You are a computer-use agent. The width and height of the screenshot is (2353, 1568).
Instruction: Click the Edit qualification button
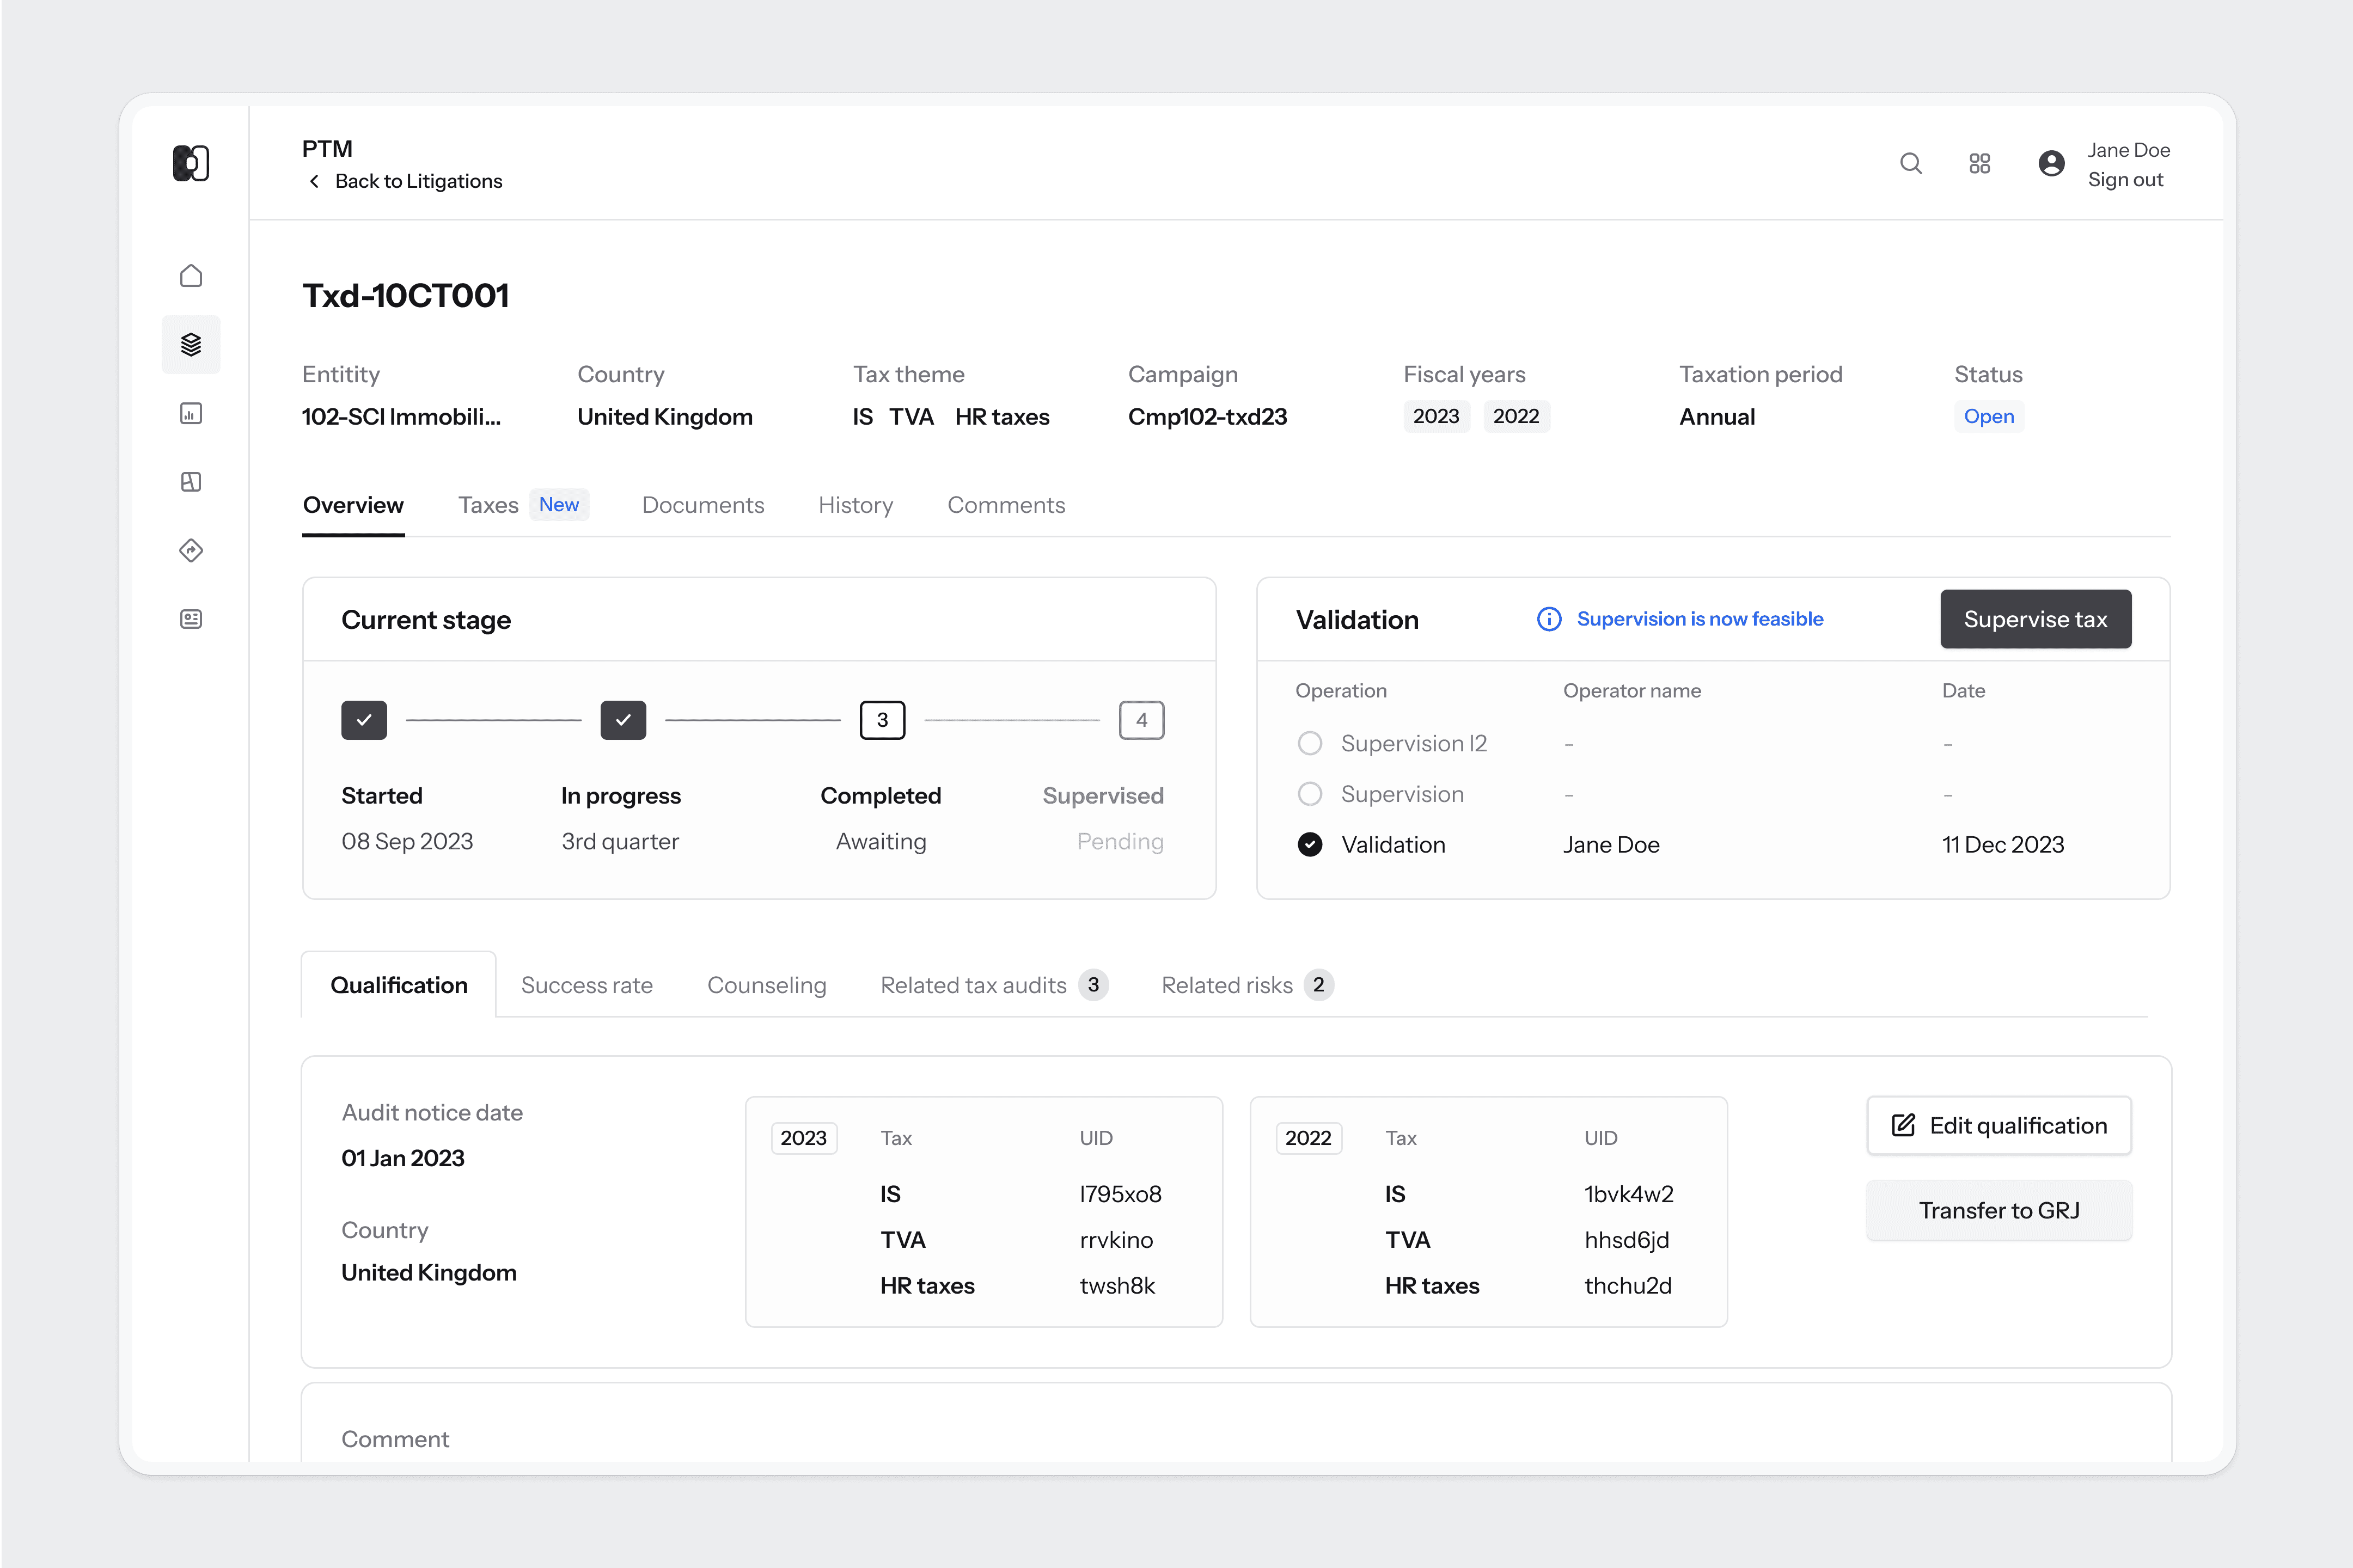tap(1998, 1126)
